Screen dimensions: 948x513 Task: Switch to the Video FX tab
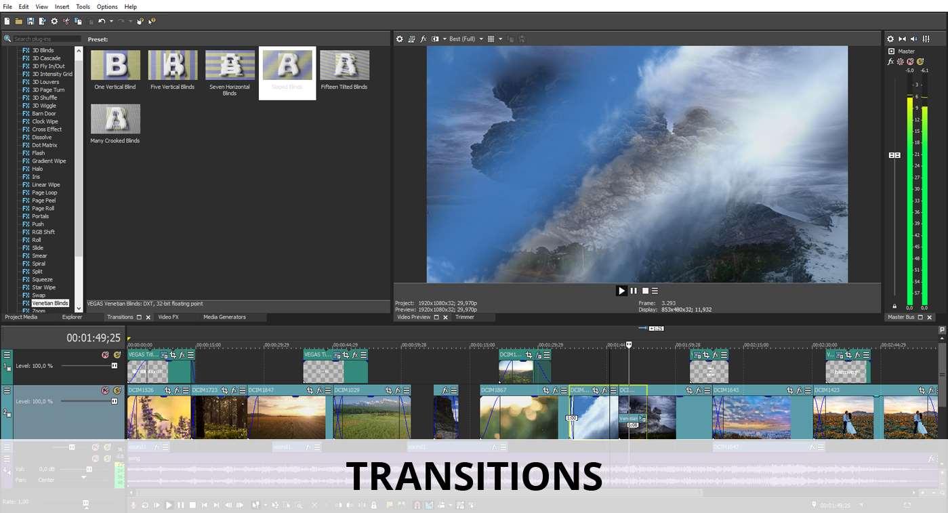pyautogui.click(x=168, y=317)
